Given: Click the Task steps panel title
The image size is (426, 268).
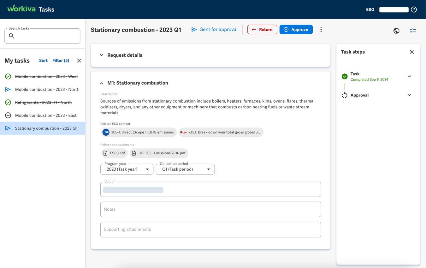Looking at the screenshot, I should click(x=353, y=52).
